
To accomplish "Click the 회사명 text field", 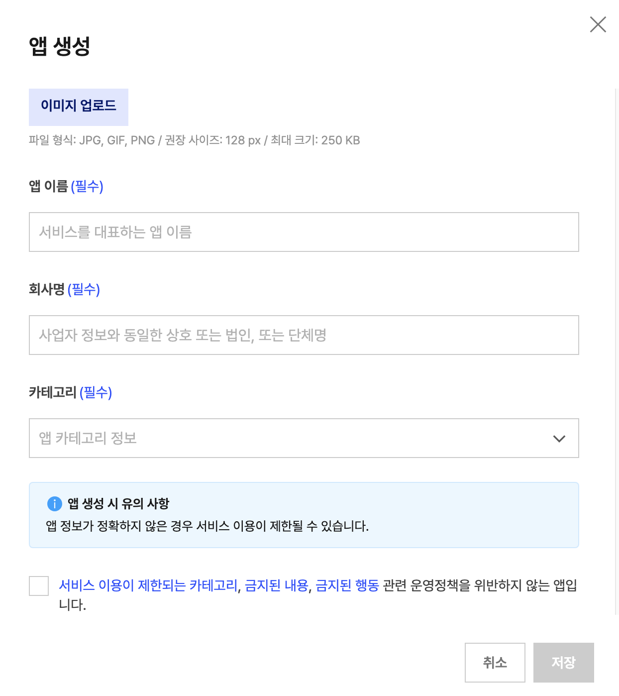I will pyautogui.click(x=304, y=335).
